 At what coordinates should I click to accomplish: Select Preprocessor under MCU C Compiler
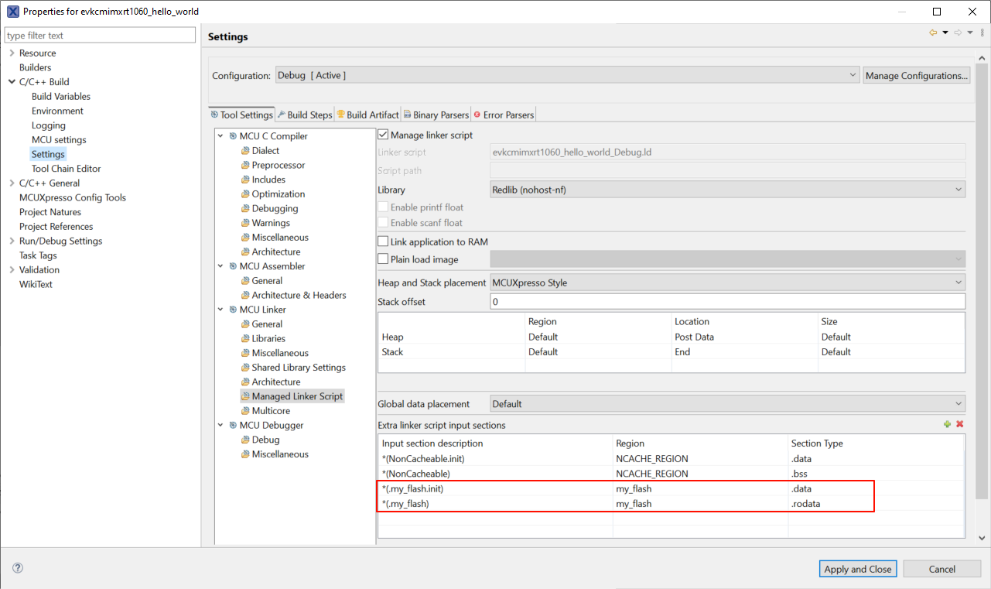(x=278, y=165)
